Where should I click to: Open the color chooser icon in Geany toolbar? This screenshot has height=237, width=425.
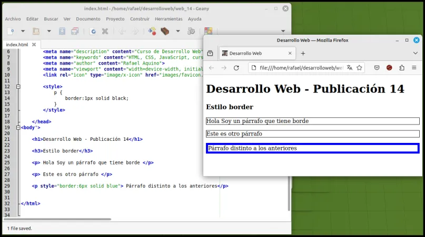click(208, 31)
